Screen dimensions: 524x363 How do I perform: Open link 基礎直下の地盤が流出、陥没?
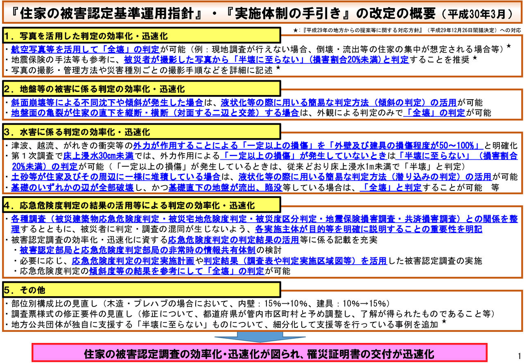[x=221, y=188]
